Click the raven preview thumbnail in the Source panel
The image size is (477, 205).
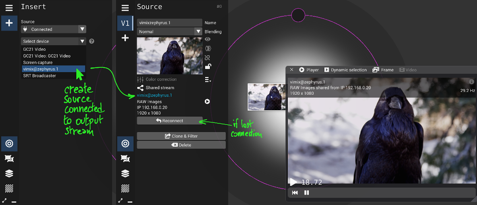[170, 56]
